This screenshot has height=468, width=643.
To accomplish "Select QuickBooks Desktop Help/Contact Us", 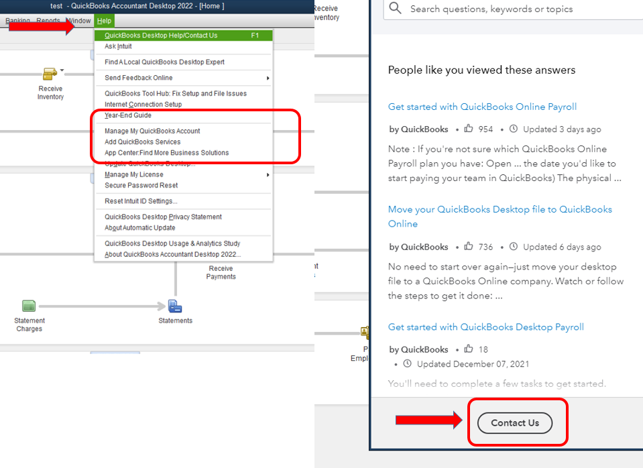I will coord(183,36).
